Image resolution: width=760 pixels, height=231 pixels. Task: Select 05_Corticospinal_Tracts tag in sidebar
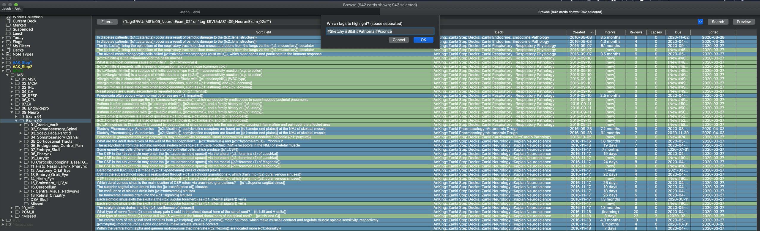(51, 142)
